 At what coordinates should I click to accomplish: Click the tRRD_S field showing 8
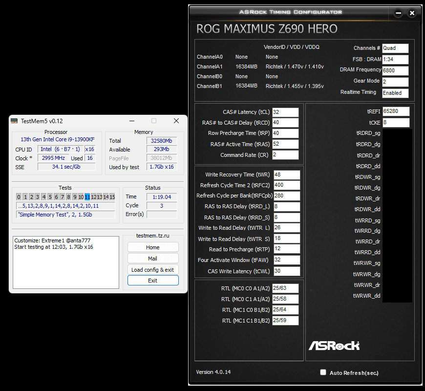287,217
